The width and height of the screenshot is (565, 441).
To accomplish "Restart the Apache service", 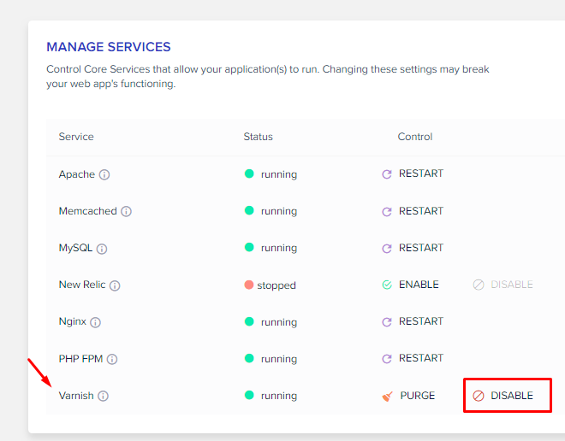I will 413,173.
